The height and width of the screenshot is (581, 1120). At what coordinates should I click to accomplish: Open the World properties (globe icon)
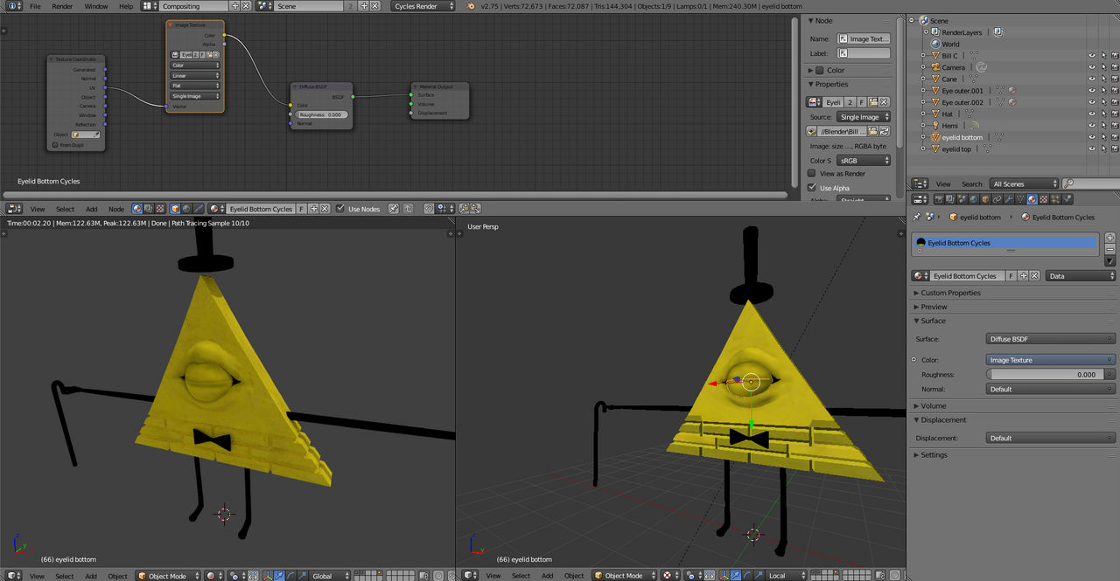click(972, 199)
